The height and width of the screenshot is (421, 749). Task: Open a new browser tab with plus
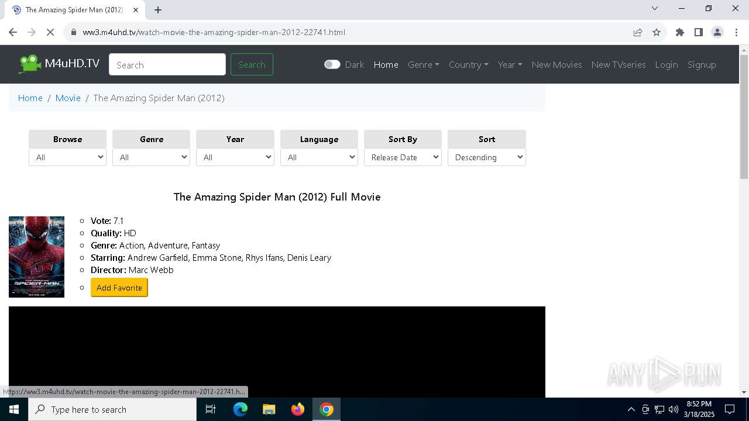pos(158,9)
